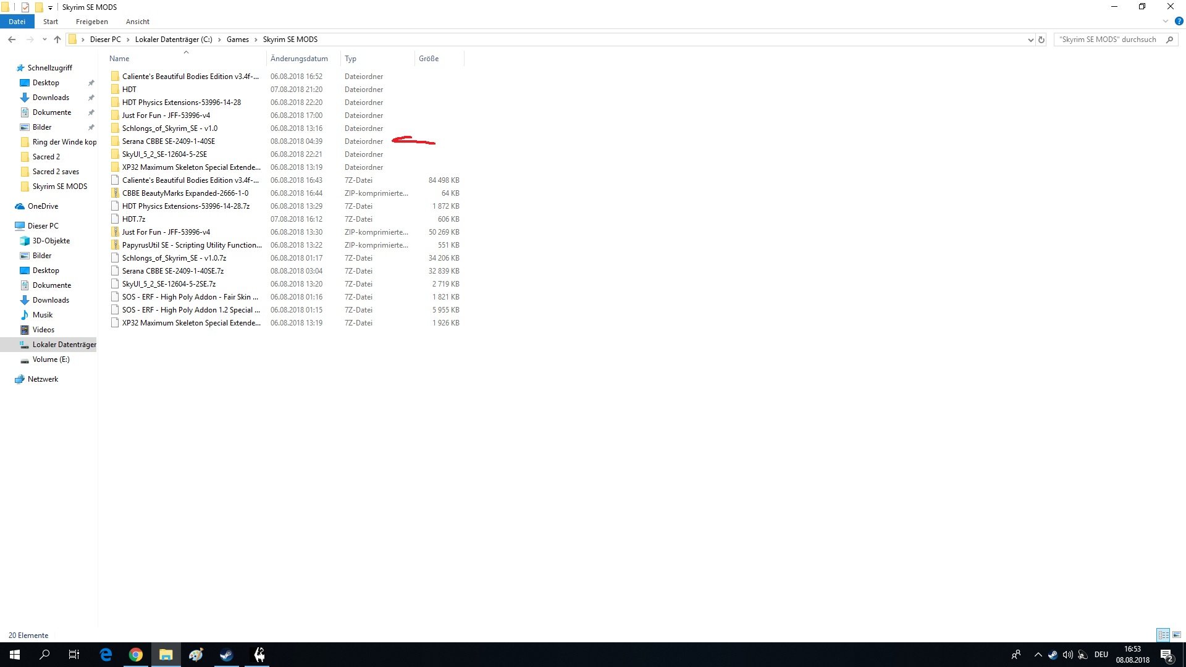Open the taskbar clock and date
Screen dimensions: 1186x667
[1132, 655]
